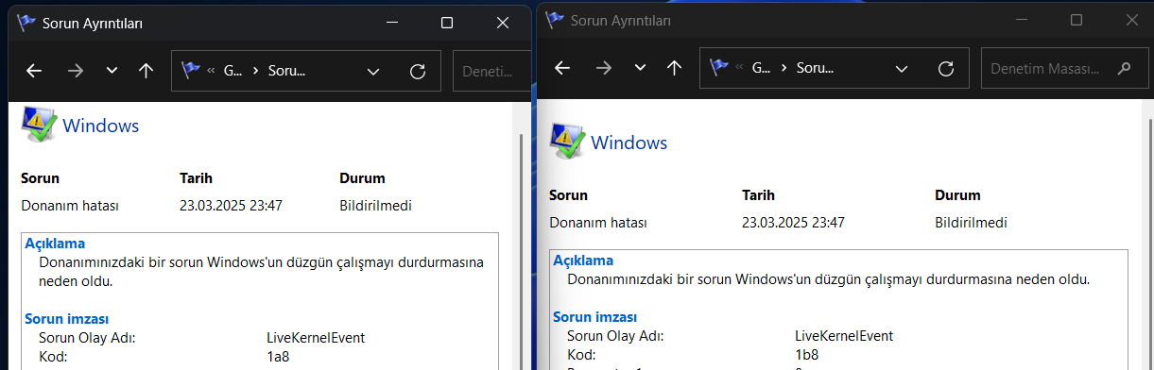This screenshot has height=370, width=1154.
Task: Open recent locations dropdown in right window
Action: 640,68
